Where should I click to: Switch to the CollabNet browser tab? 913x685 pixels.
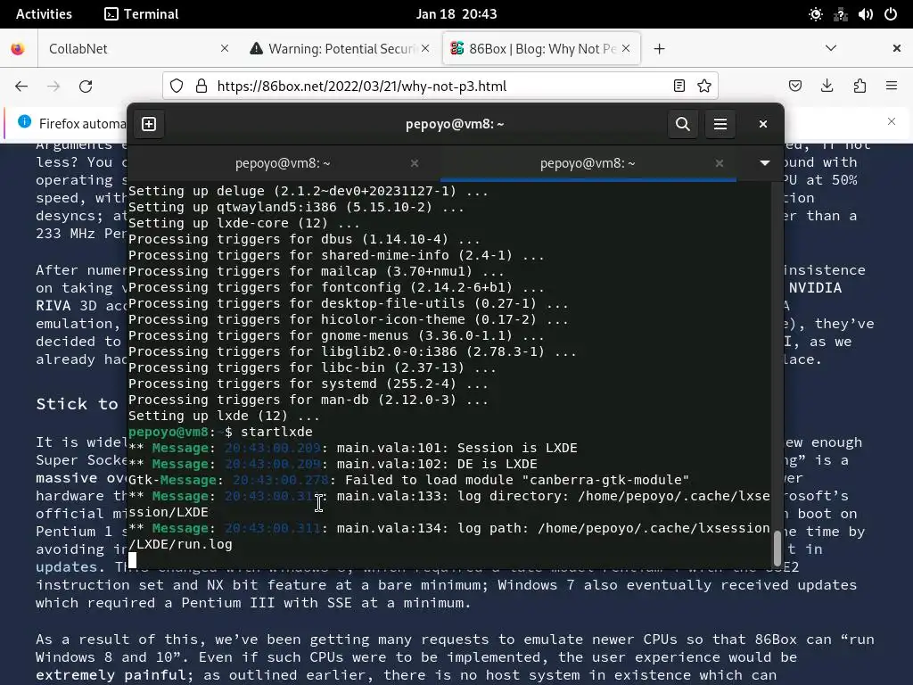point(138,48)
